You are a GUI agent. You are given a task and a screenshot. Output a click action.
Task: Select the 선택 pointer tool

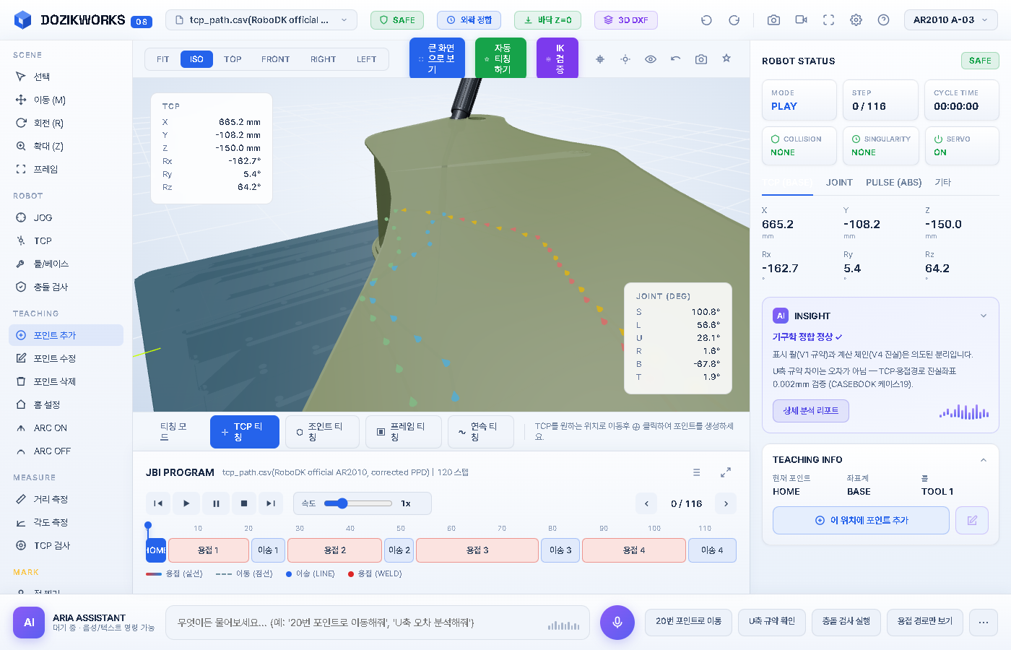point(66,77)
